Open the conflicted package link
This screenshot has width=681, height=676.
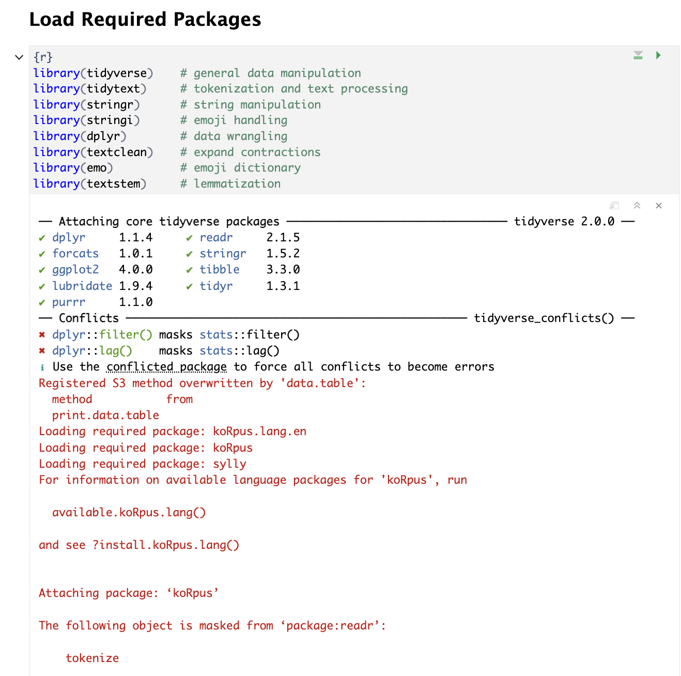click(166, 367)
